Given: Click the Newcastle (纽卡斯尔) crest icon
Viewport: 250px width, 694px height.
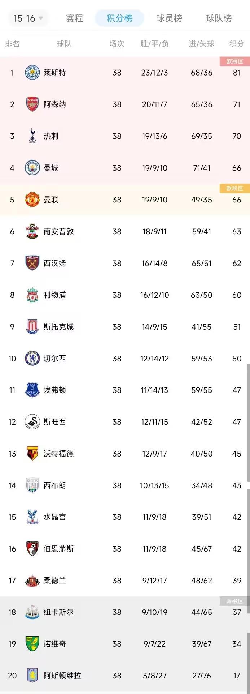Looking at the screenshot, I should pos(32,612).
